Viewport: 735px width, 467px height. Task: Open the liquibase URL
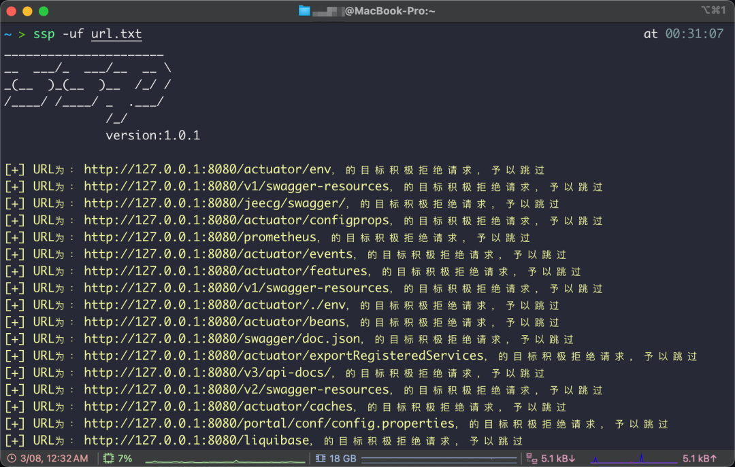[x=197, y=440]
